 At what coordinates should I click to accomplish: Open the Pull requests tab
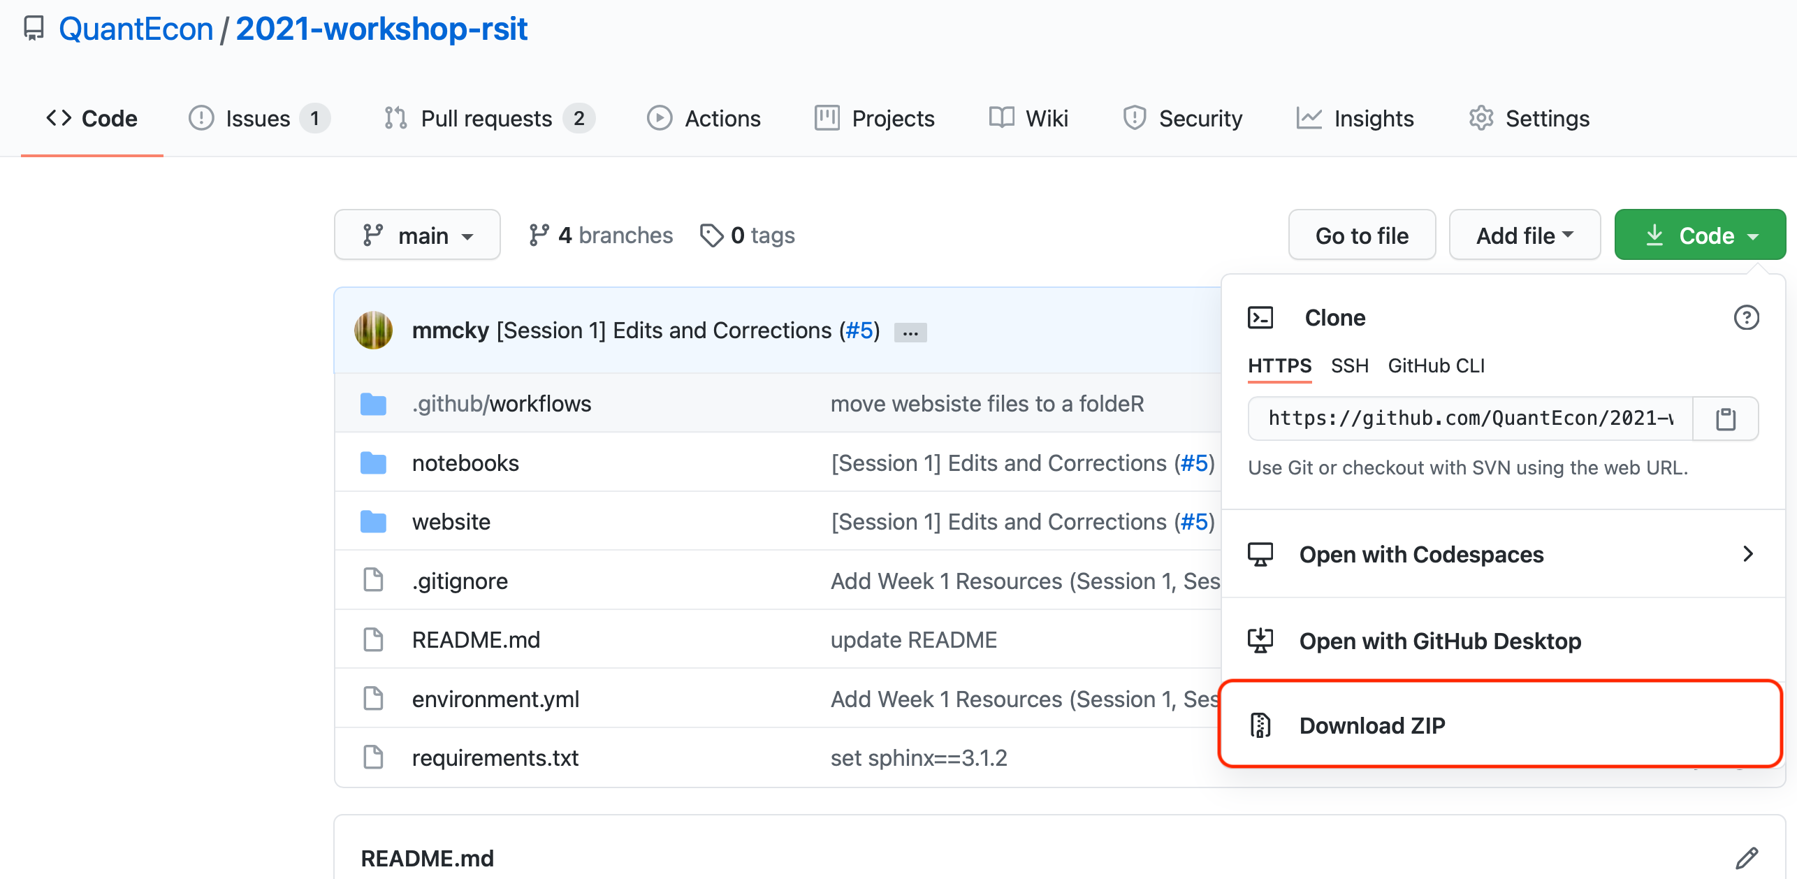coord(489,118)
